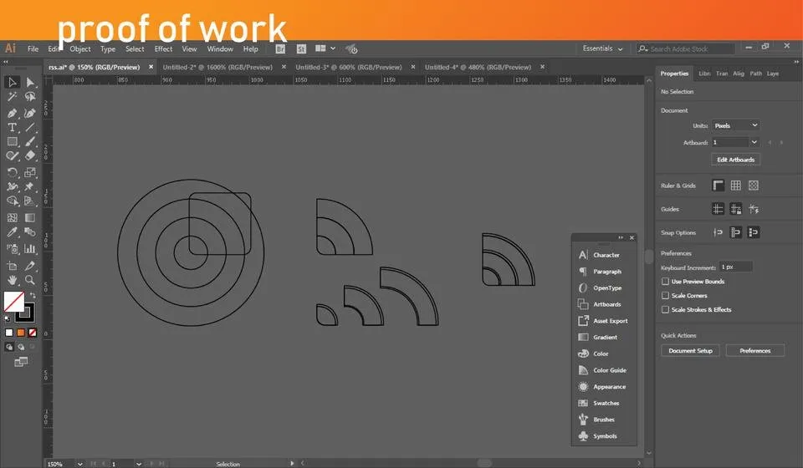Open the Essentials workspace dropdown
The image size is (803, 468).
[x=602, y=48]
